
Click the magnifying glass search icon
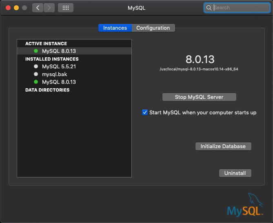(209, 8)
